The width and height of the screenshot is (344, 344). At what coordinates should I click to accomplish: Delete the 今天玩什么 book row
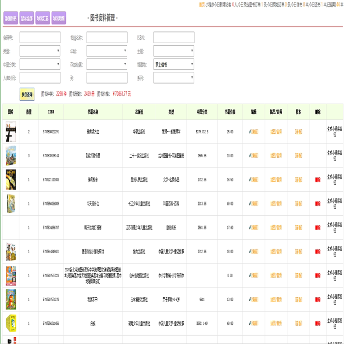coord(317,203)
